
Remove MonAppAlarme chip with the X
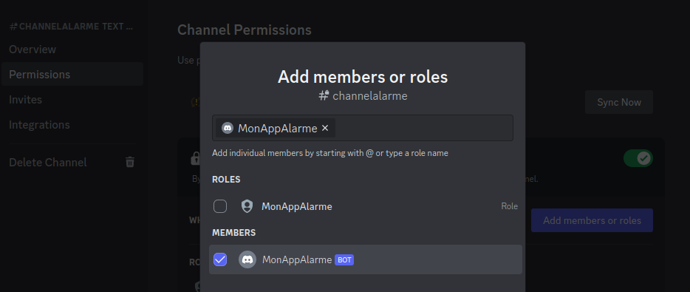point(325,128)
